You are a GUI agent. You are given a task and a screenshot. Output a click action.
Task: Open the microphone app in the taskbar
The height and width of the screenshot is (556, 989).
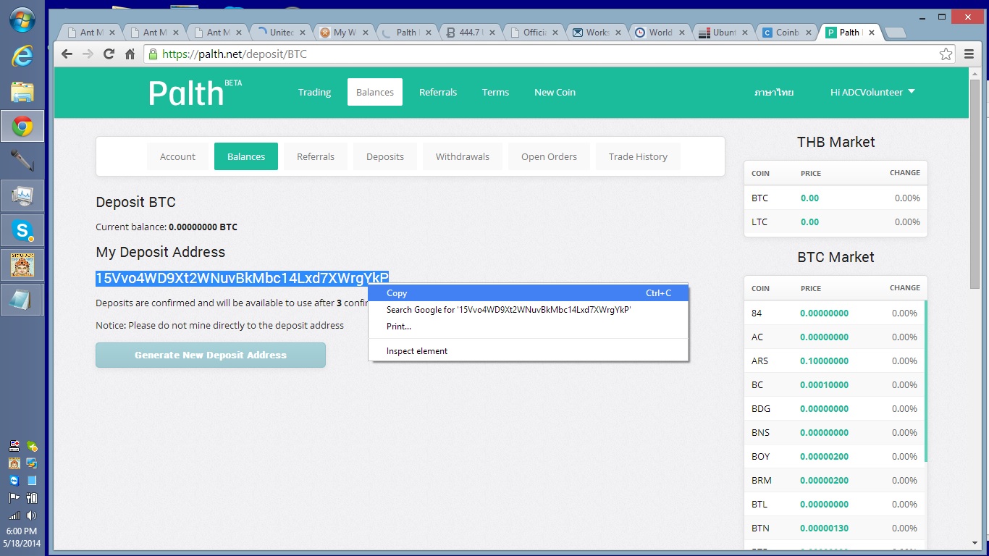pos(22,161)
